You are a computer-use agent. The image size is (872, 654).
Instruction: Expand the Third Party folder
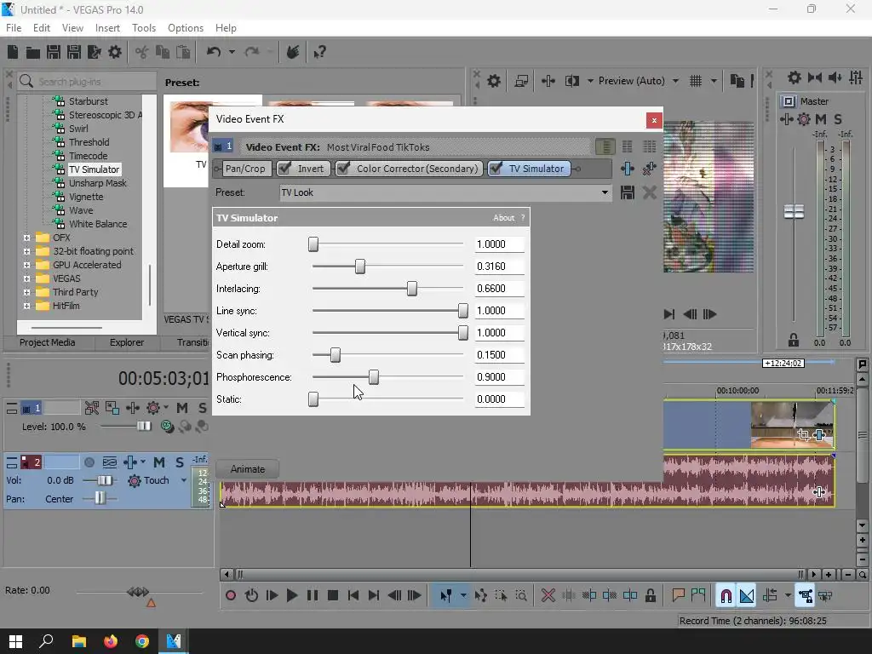(26, 292)
